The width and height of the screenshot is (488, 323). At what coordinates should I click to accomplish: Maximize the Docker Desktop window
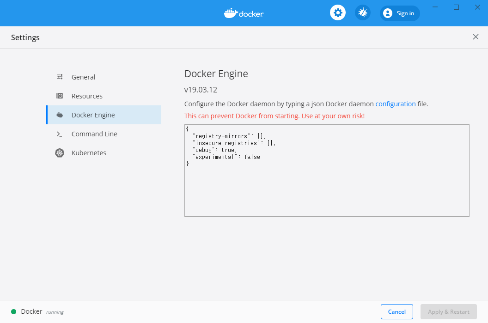[456, 7]
